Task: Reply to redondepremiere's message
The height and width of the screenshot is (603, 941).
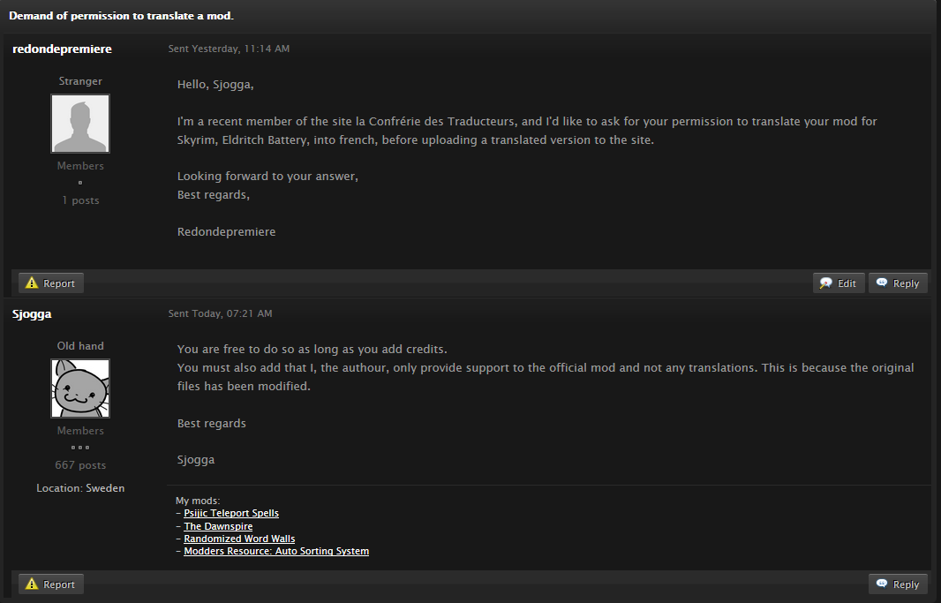Action: coord(898,283)
